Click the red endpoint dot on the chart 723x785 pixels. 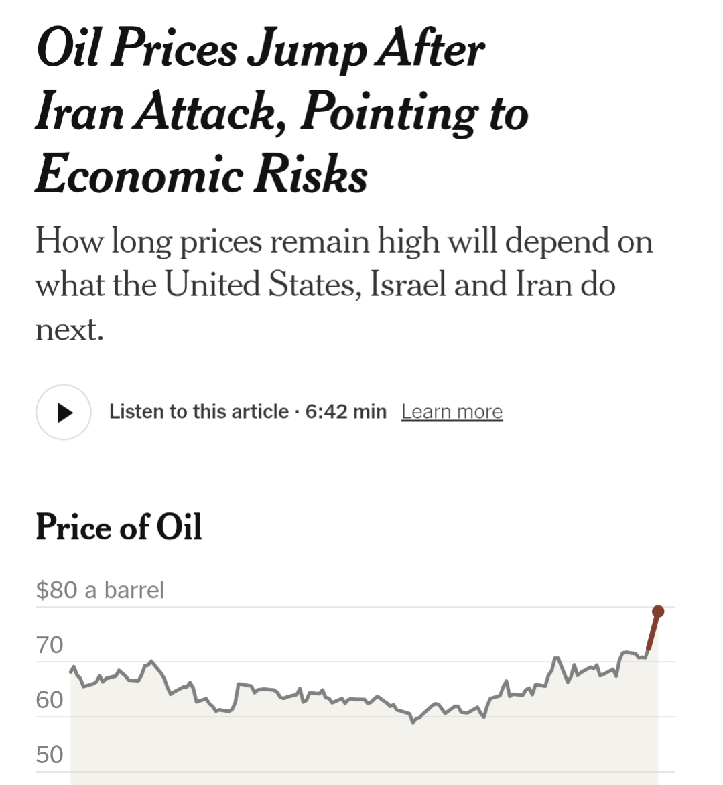coord(658,611)
